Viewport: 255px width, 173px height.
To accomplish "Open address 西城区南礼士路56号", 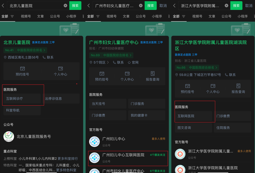I will click(21, 57).
